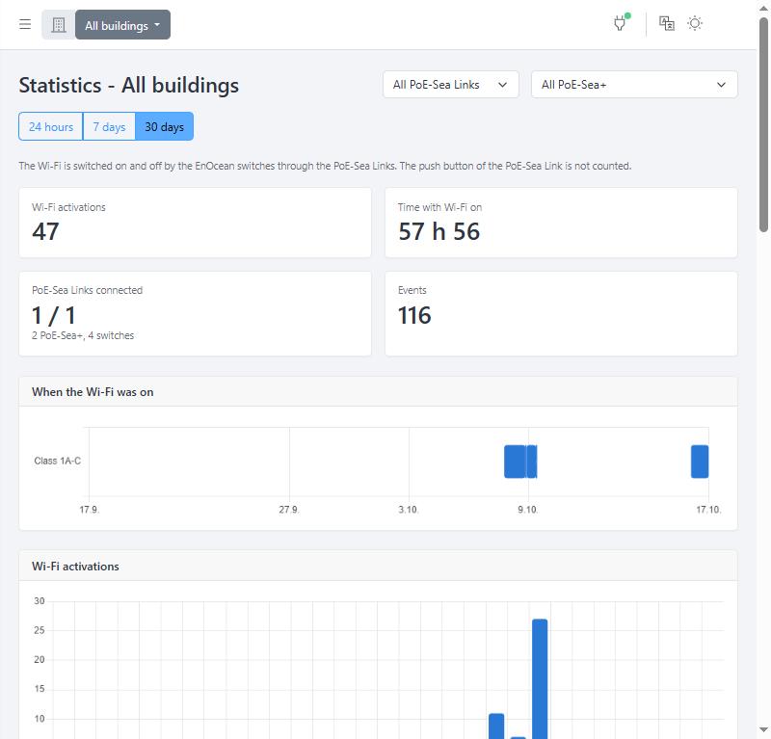Expand the All PoE-Sea Links dropdown

(450, 85)
